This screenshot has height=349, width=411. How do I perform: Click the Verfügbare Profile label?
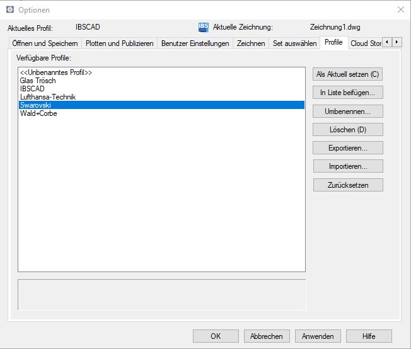click(x=43, y=58)
